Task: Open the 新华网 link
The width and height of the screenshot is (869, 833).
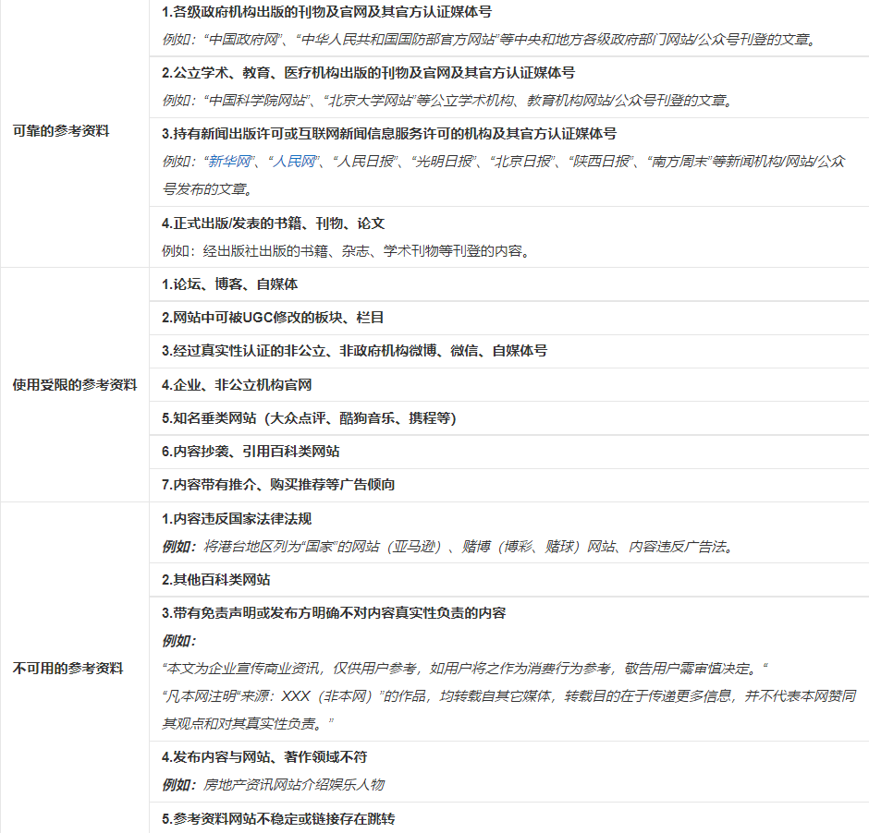Action: pyautogui.click(x=229, y=161)
